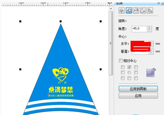Click the middle-left selection handle
The height and width of the screenshot is (115, 164).
[x=20, y=69]
